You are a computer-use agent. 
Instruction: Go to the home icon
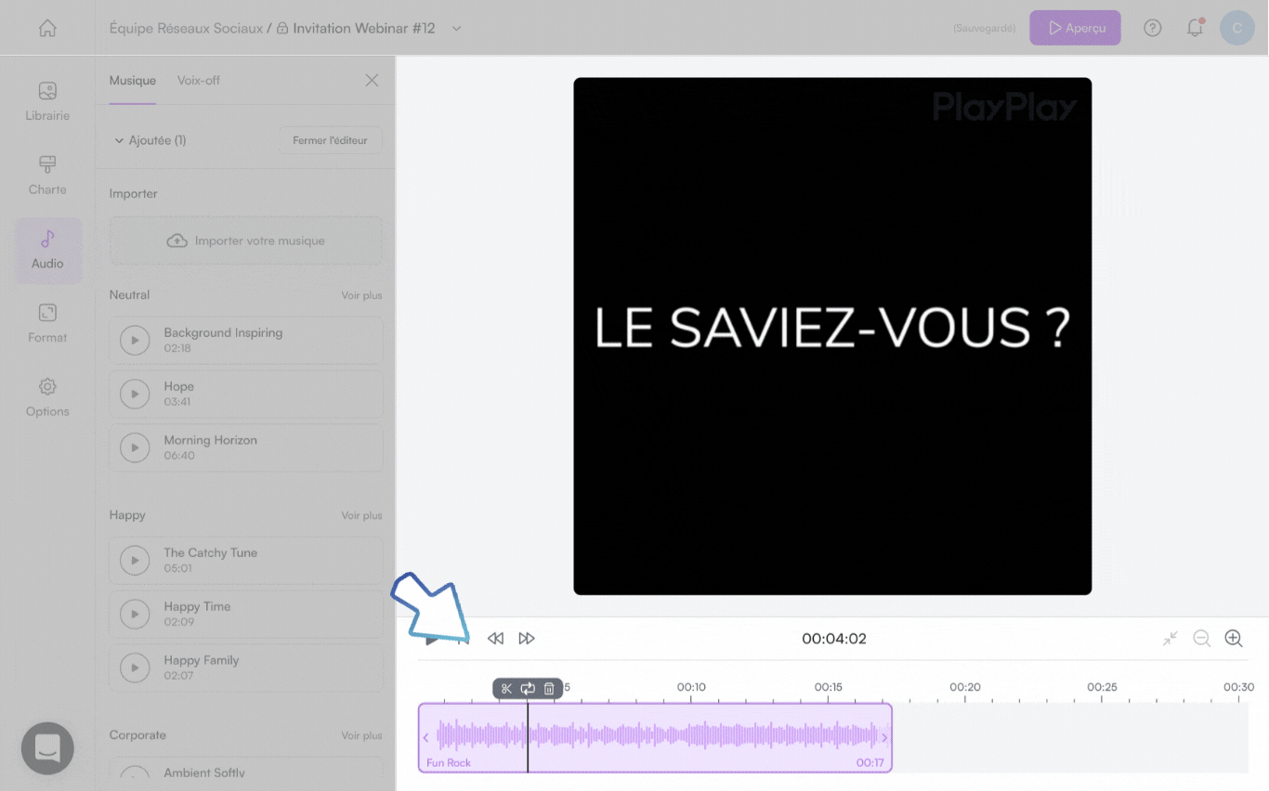(x=47, y=28)
